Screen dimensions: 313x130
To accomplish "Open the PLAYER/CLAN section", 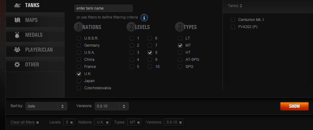I will pos(35,49).
